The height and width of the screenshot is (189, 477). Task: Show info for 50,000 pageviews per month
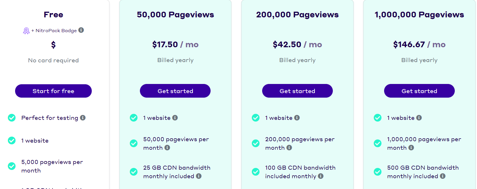[167, 148]
